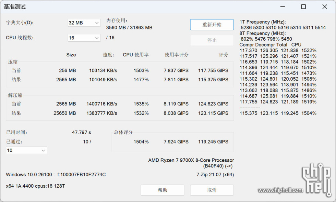The height and width of the screenshot is (202, 336).
Task: Maximize the benchmark window
Action: [x=303, y=7]
